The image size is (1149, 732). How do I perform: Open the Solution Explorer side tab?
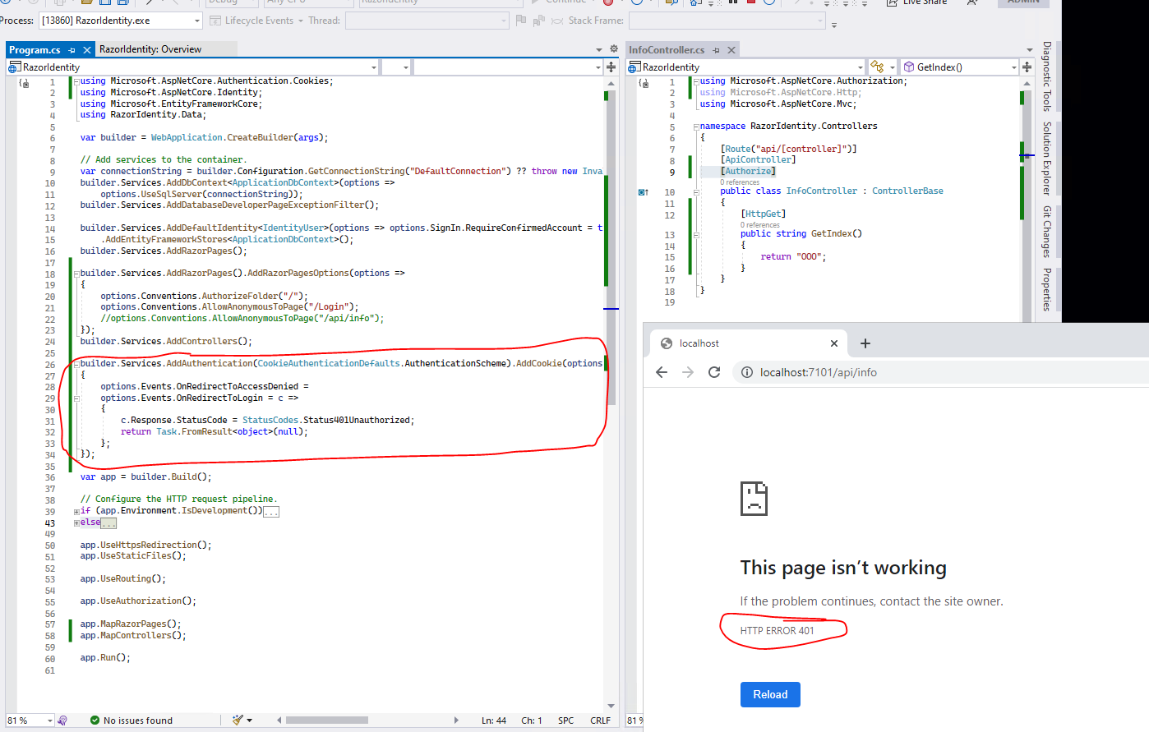[x=1047, y=159]
